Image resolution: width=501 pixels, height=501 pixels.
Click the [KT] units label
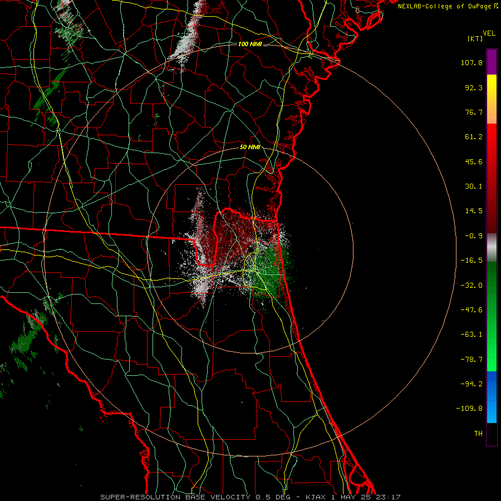(x=475, y=38)
